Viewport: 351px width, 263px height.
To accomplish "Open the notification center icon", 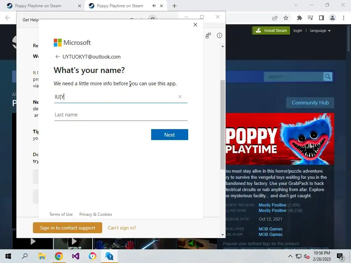I will [340, 256].
